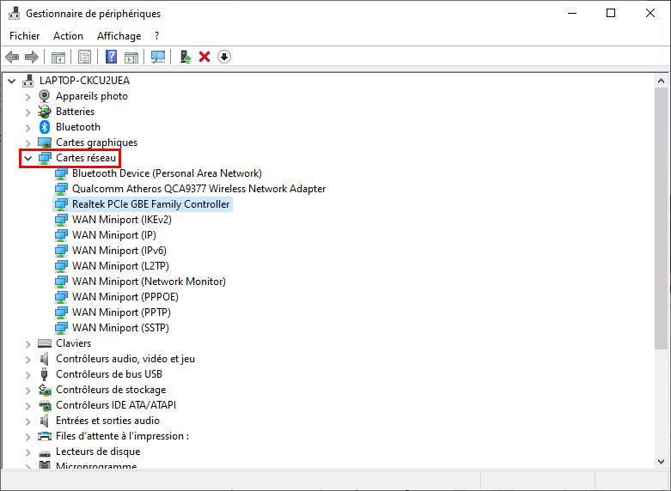Click the Contrôleurs de bus USB icon
Screen dimensions: 671x491
pyautogui.click(x=44, y=373)
